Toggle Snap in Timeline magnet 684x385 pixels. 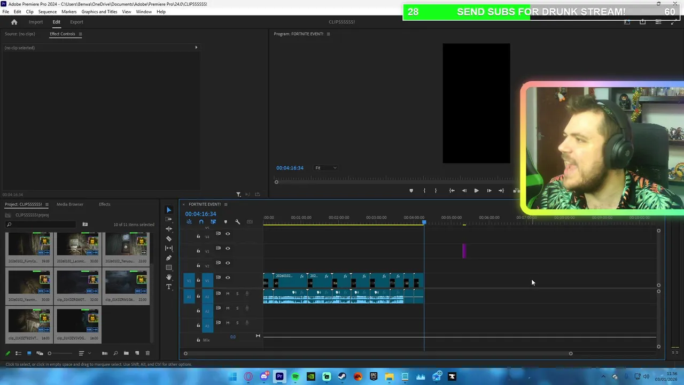(x=201, y=222)
